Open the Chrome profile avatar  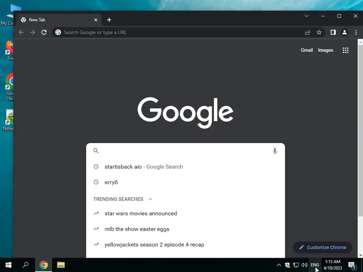(x=345, y=32)
